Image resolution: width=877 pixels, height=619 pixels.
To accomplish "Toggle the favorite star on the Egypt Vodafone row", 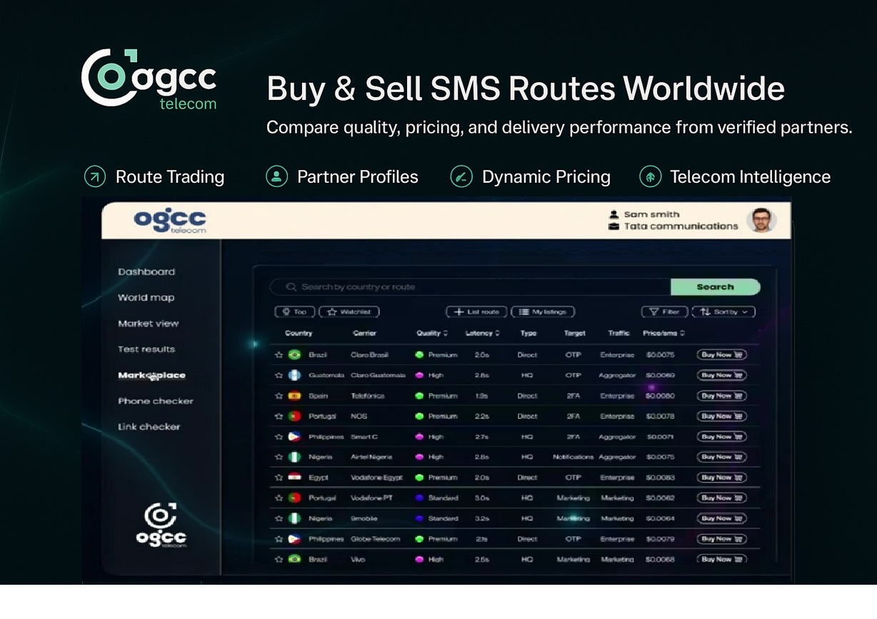I will click(280, 477).
